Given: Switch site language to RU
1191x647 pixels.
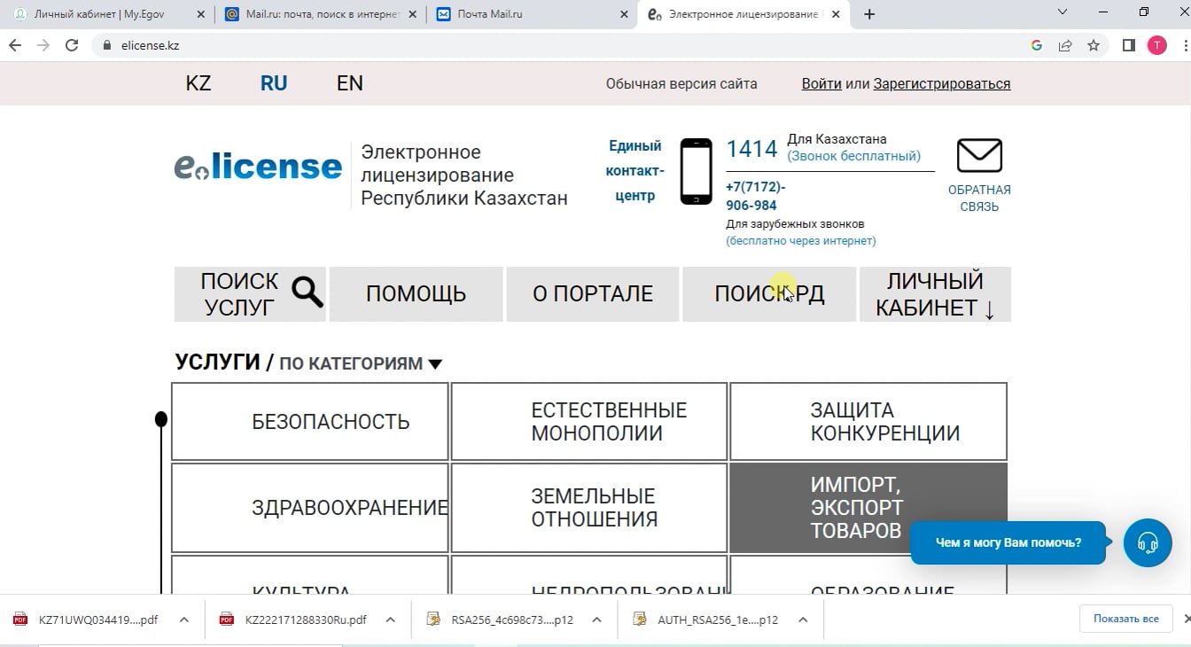Looking at the screenshot, I should 274,83.
